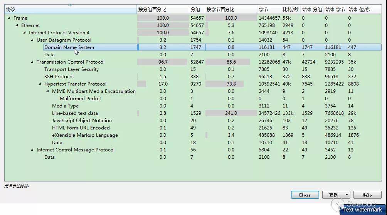
Task: Click 96.7 percent packets for TCP
Action: coord(163,62)
